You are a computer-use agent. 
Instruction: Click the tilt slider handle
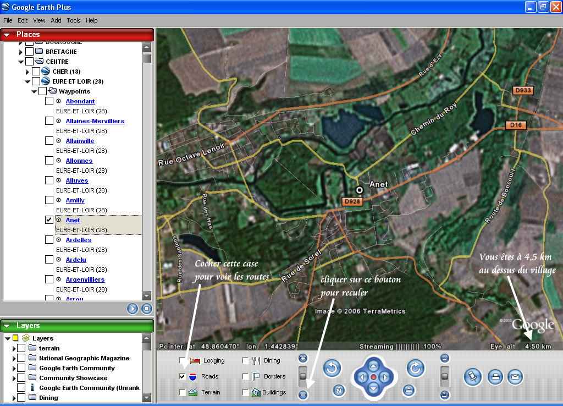[x=444, y=376]
